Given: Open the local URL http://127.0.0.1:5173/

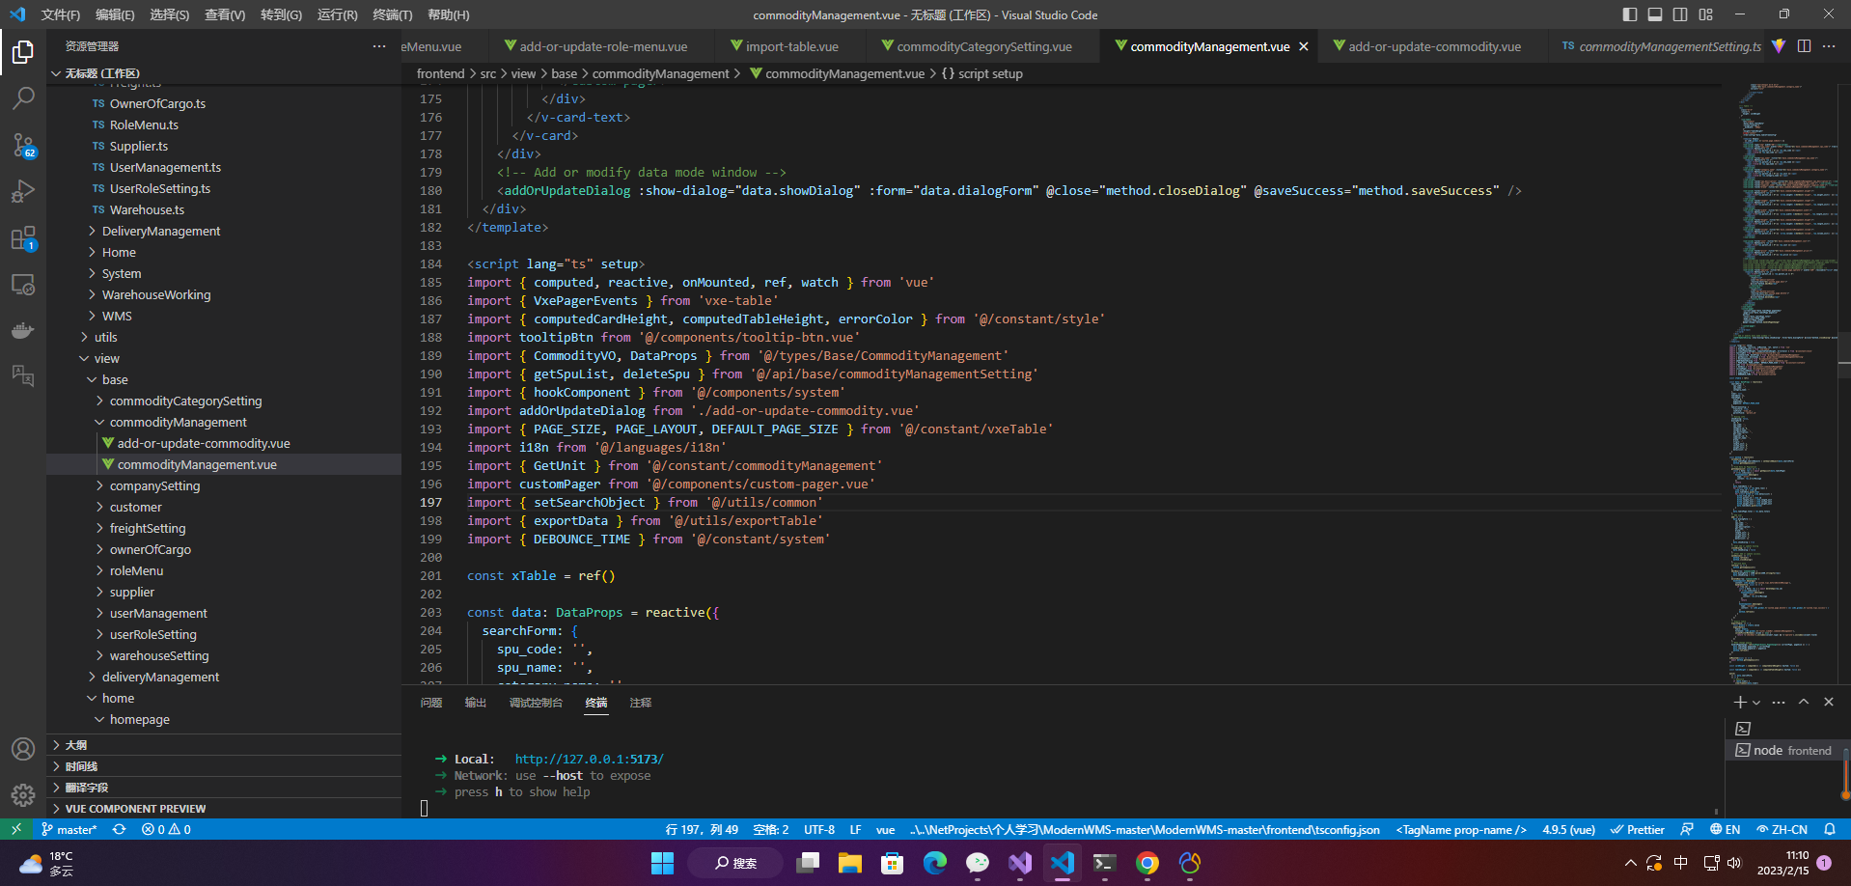Looking at the screenshot, I should point(589,760).
